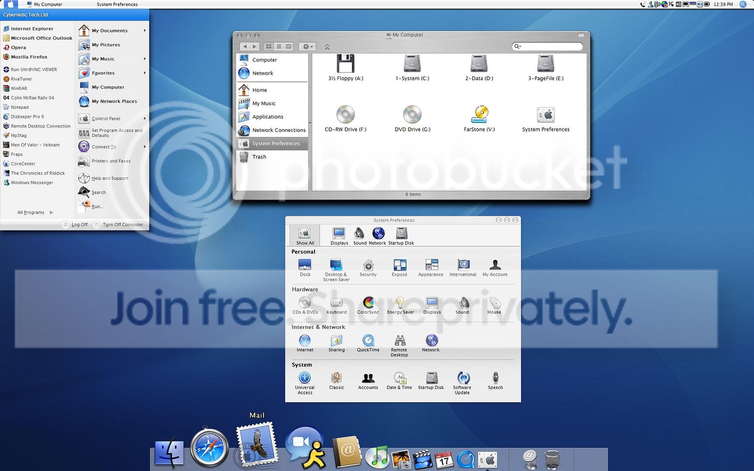This screenshot has width=754, height=471.
Task: Open iTunes from the dock
Action: coord(377,458)
